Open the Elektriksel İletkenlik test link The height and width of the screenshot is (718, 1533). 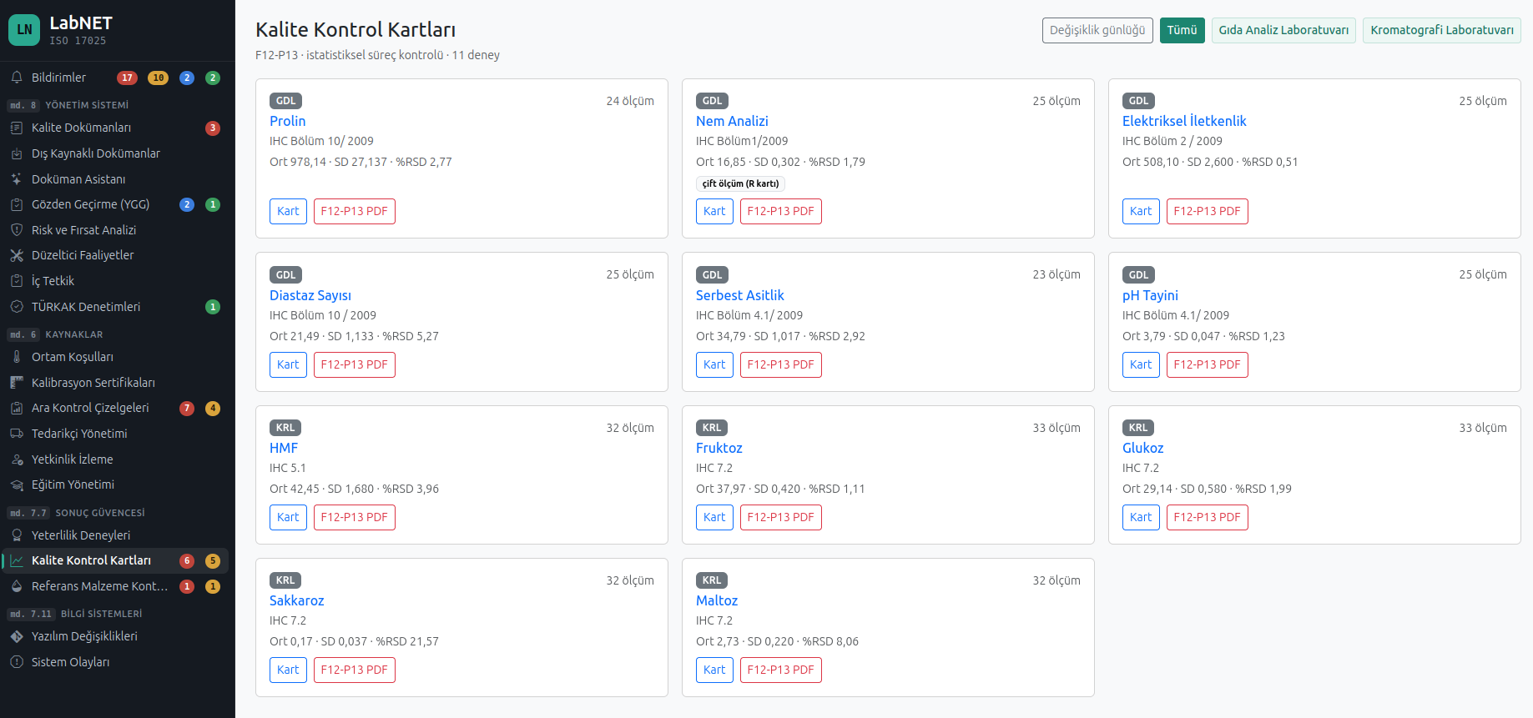(1184, 121)
